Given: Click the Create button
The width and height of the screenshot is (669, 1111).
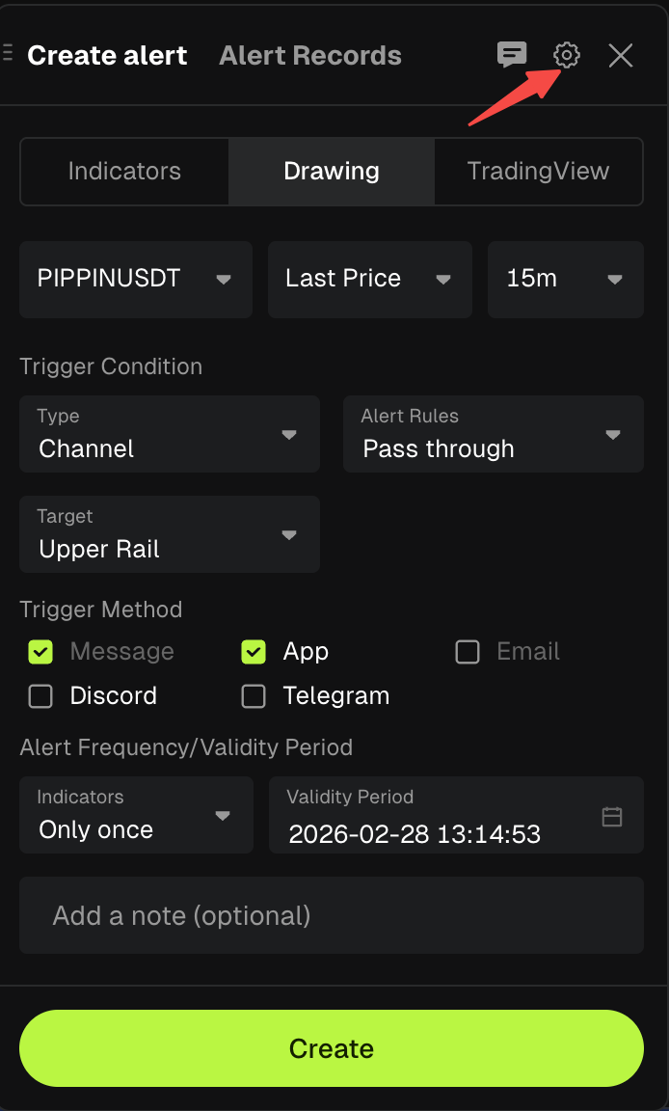Looking at the screenshot, I should pos(332,1048).
